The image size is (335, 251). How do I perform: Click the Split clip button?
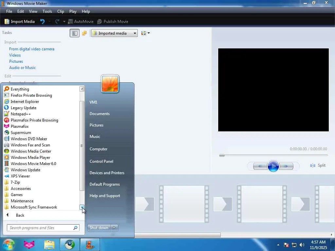pos(318,165)
